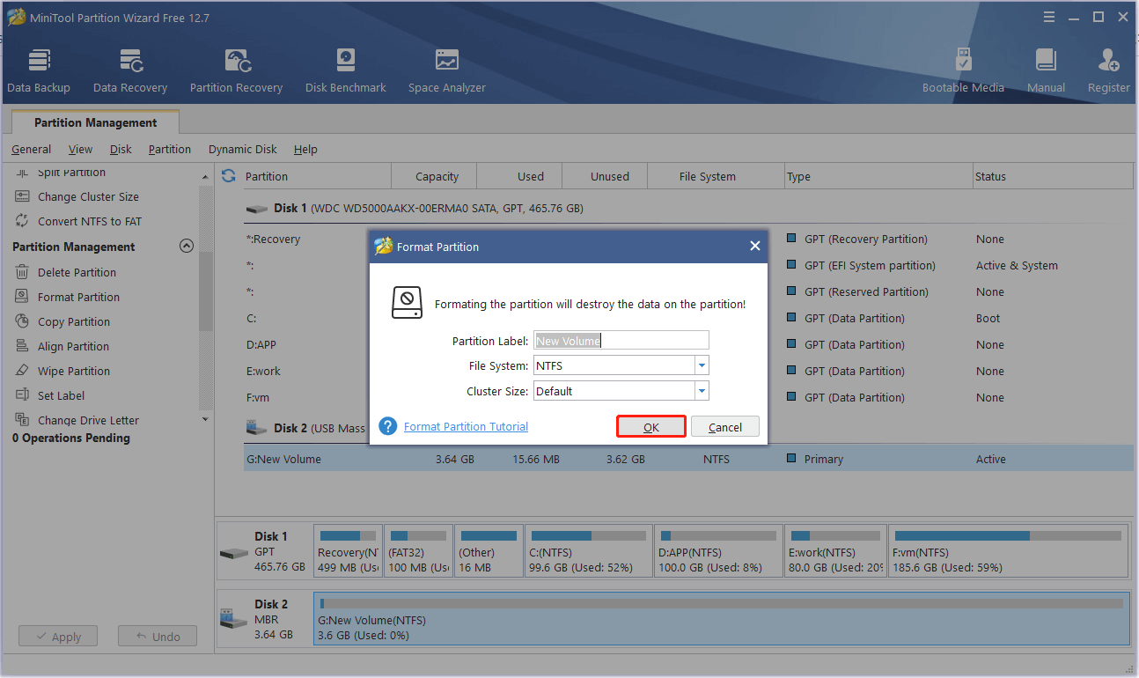Screen dimensions: 1139x678
Task: Select Delete Partition in sidebar
Action: (77, 272)
